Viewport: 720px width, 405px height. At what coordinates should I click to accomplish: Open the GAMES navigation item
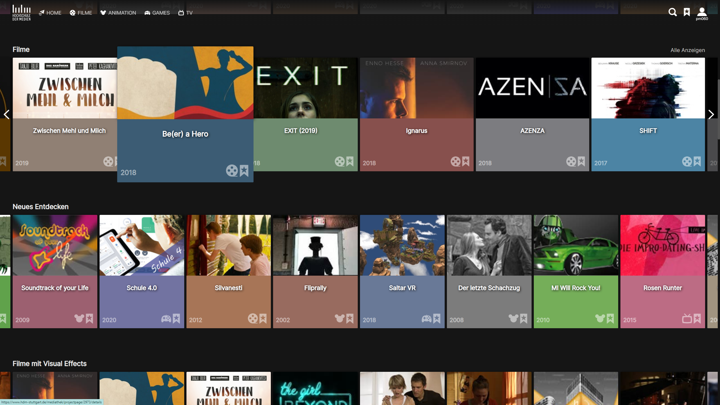pos(157,13)
